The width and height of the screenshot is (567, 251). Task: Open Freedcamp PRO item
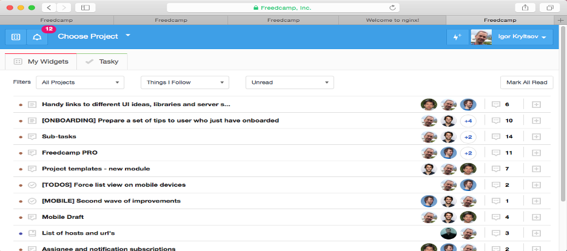[70, 153]
